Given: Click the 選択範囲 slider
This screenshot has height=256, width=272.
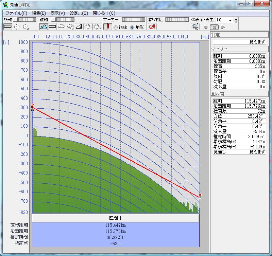Looking at the screenshot, I should click(177, 19).
